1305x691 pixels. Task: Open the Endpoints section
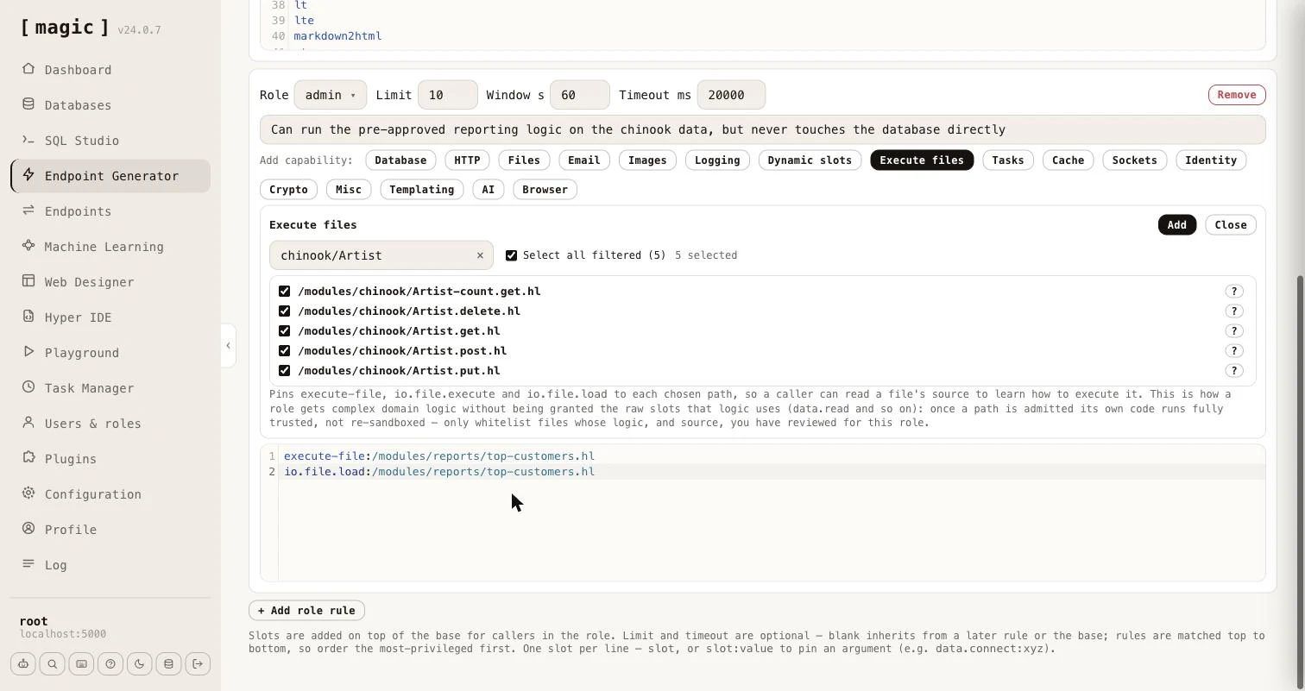tap(110, 211)
